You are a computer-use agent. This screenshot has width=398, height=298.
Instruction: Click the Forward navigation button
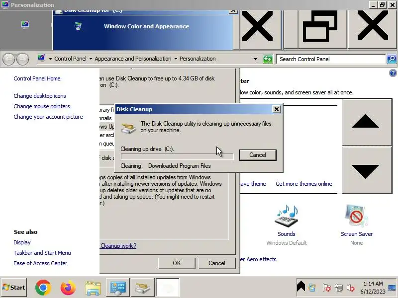pyautogui.click(x=22, y=59)
